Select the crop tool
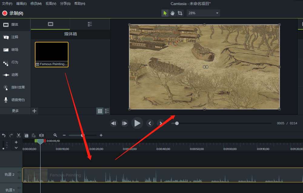Viewport: 303px width, 193px height. click(180, 13)
